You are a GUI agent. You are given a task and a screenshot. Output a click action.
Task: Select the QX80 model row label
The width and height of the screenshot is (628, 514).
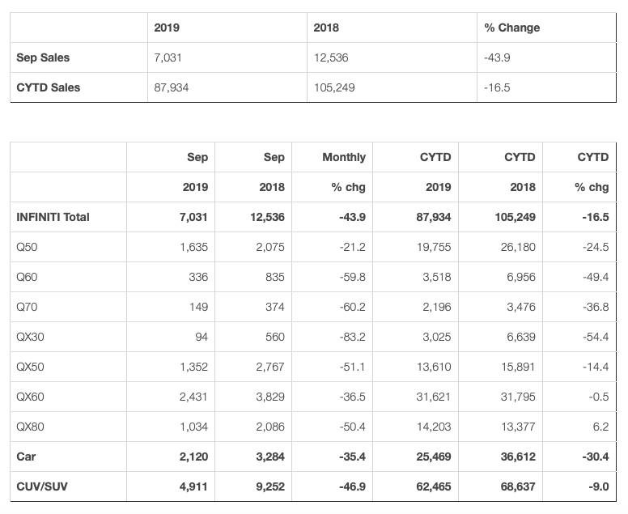[x=30, y=427]
